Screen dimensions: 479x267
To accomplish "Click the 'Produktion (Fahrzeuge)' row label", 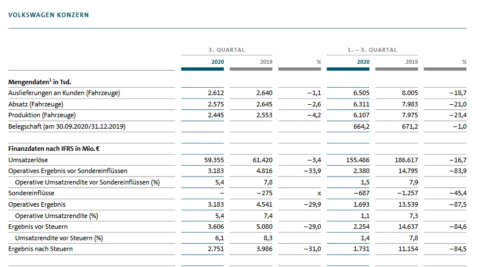I will point(41,115).
